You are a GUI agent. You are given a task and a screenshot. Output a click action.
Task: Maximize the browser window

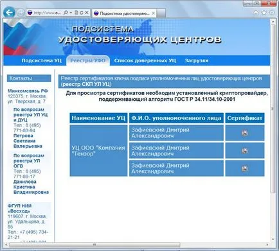tap(257, 3)
